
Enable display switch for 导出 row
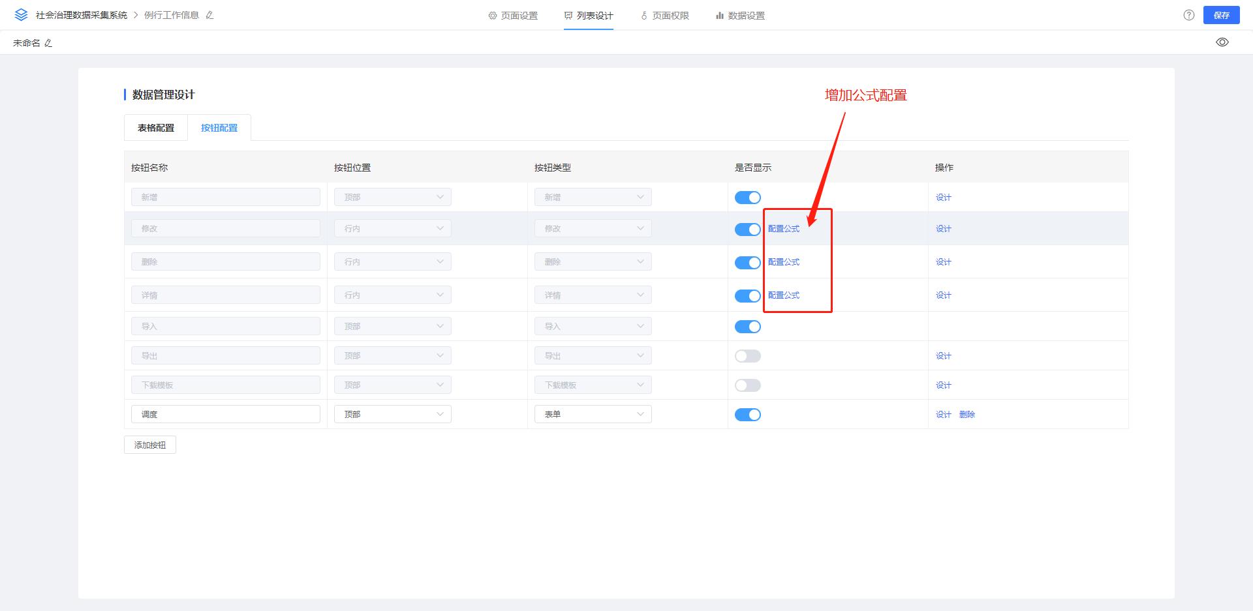click(x=748, y=356)
